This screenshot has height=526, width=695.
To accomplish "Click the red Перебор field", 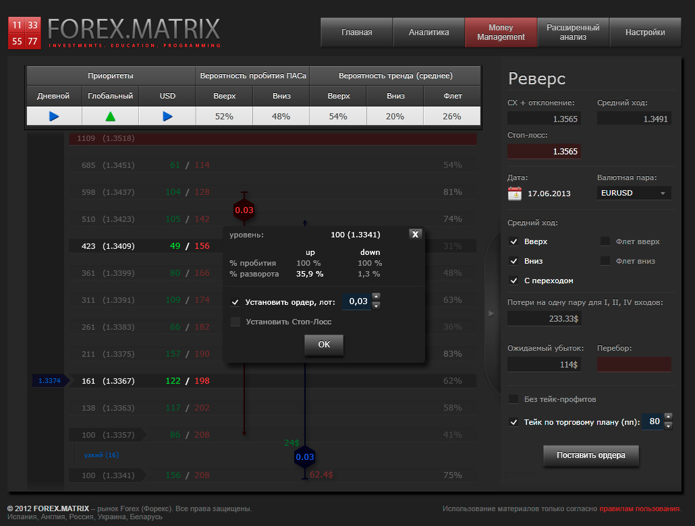I will 634,365.
